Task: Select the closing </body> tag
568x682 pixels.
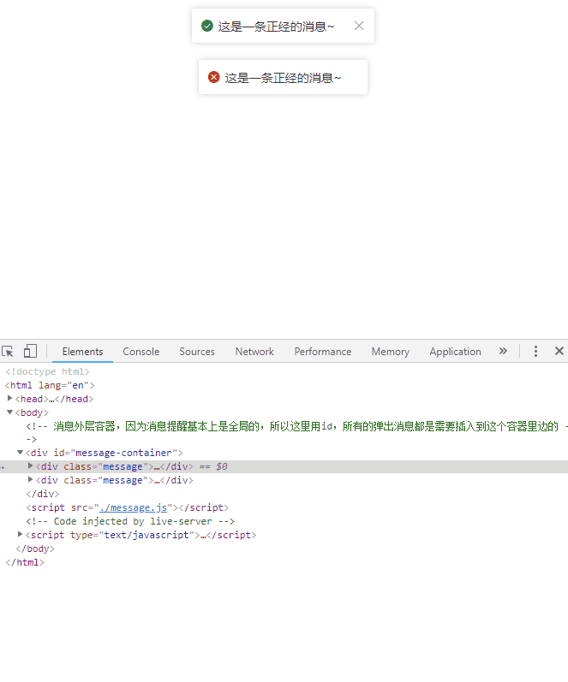Action: coord(35,549)
